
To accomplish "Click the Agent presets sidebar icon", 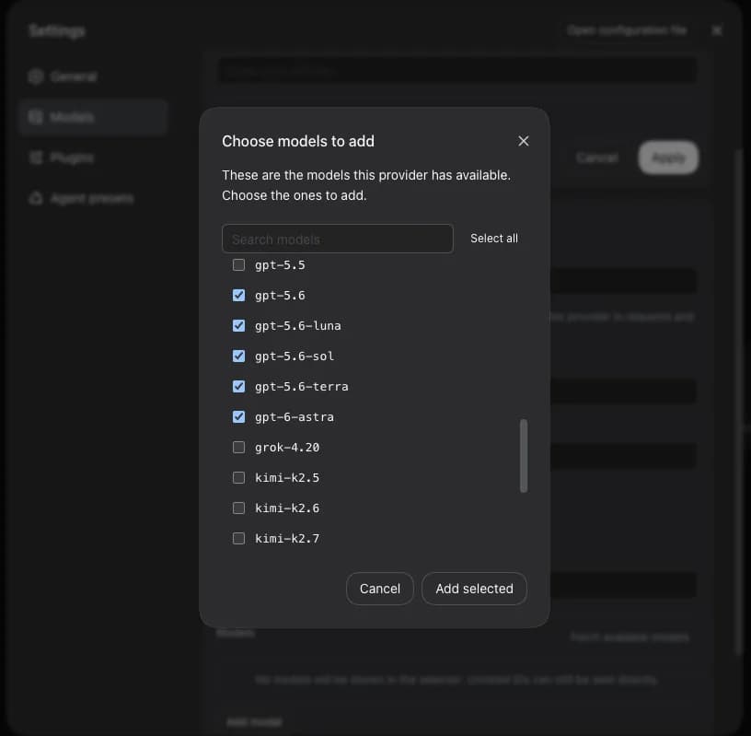I will click(x=36, y=198).
